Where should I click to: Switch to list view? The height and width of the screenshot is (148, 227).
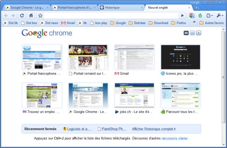192,33
